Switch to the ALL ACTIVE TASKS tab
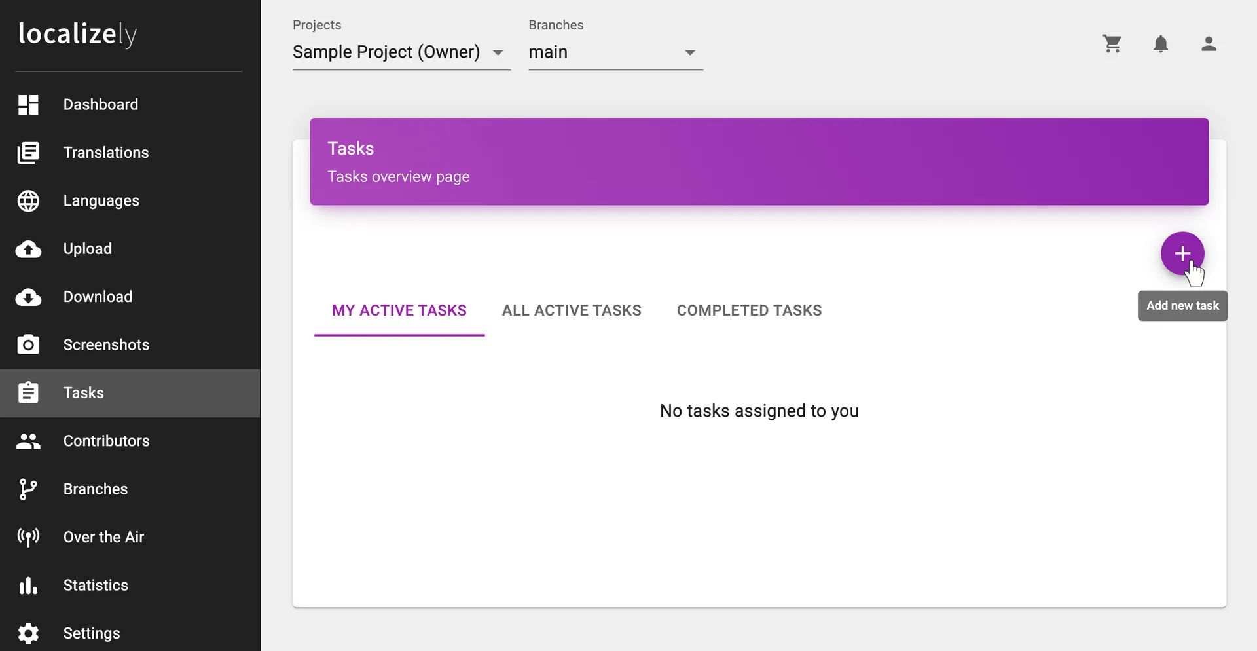Image resolution: width=1257 pixels, height=651 pixels. tap(571, 310)
